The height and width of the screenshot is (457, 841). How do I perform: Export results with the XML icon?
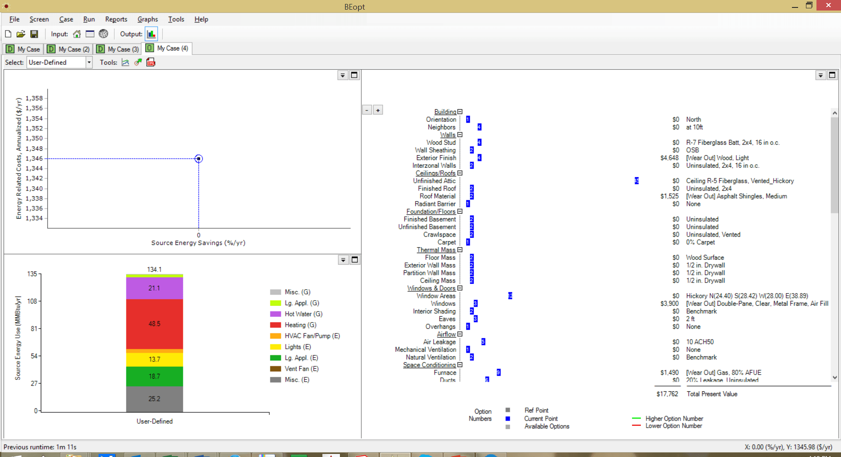click(x=151, y=62)
